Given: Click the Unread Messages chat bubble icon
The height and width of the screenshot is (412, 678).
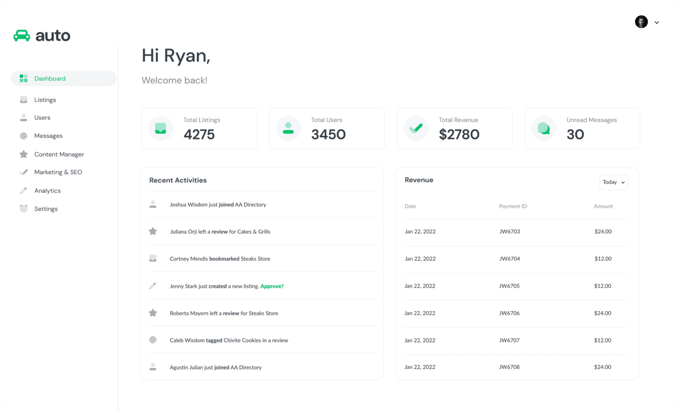Looking at the screenshot, I should coord(543,128).
